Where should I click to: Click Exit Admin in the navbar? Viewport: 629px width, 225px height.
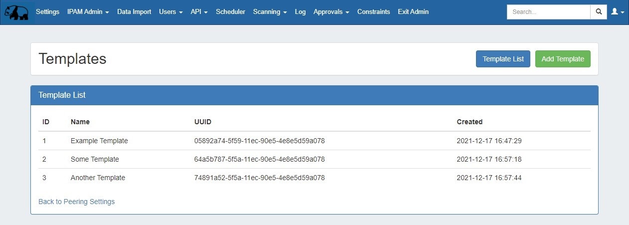click(413, 12)
